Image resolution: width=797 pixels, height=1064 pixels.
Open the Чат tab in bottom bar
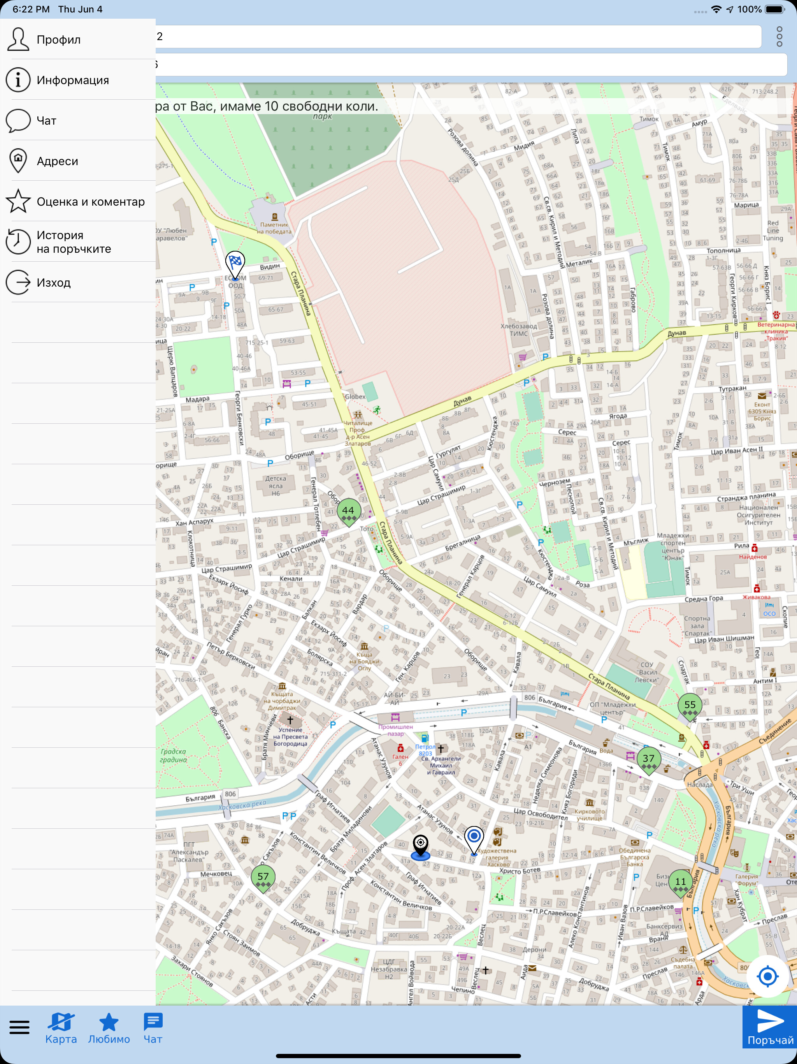pyautogui.click(x=153, y=1029)
